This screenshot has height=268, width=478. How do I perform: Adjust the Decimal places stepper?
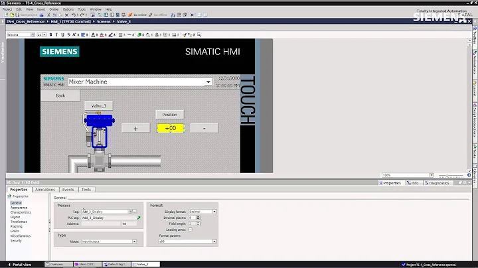click(198, 218)
